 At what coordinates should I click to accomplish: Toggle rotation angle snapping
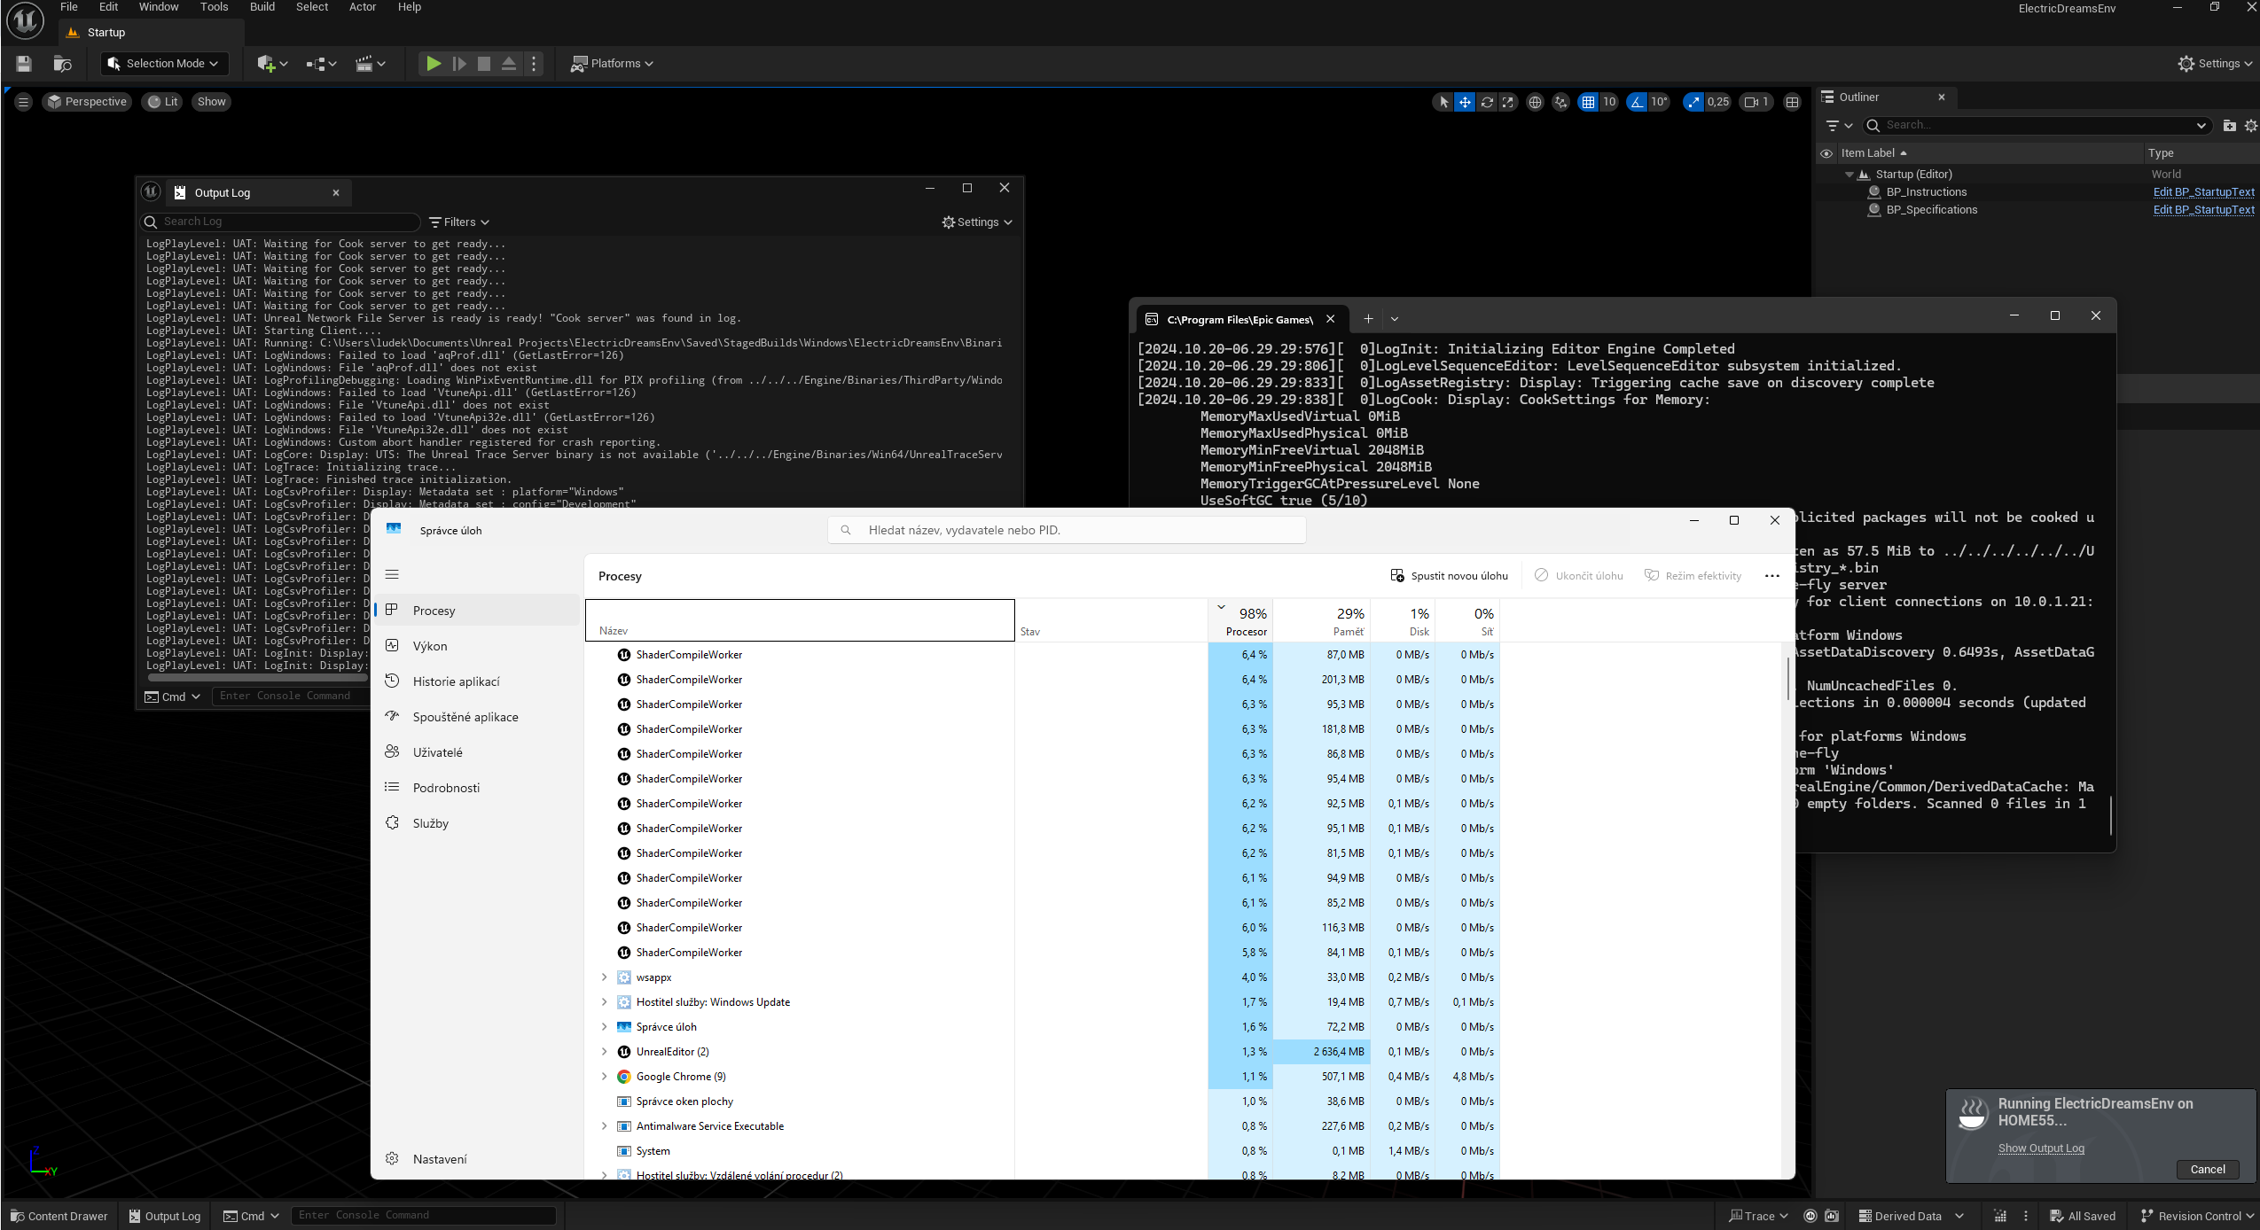1637,102
